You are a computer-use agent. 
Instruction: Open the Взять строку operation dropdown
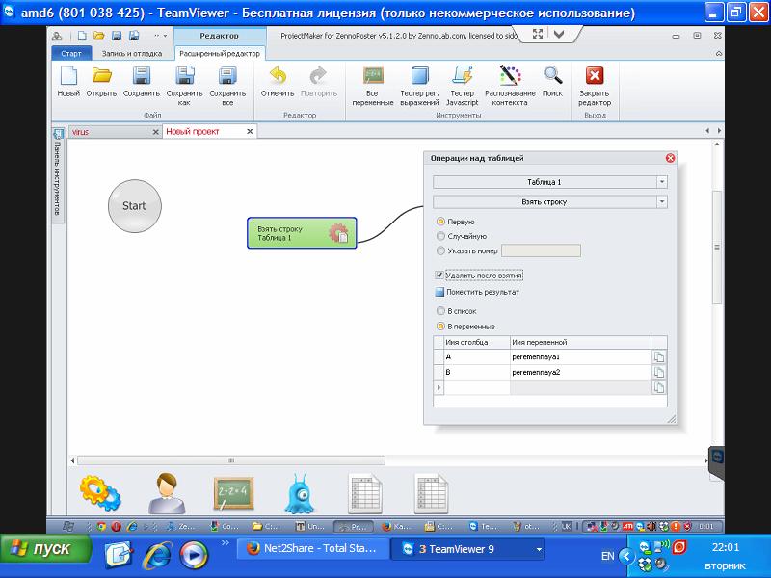point(662,201)
